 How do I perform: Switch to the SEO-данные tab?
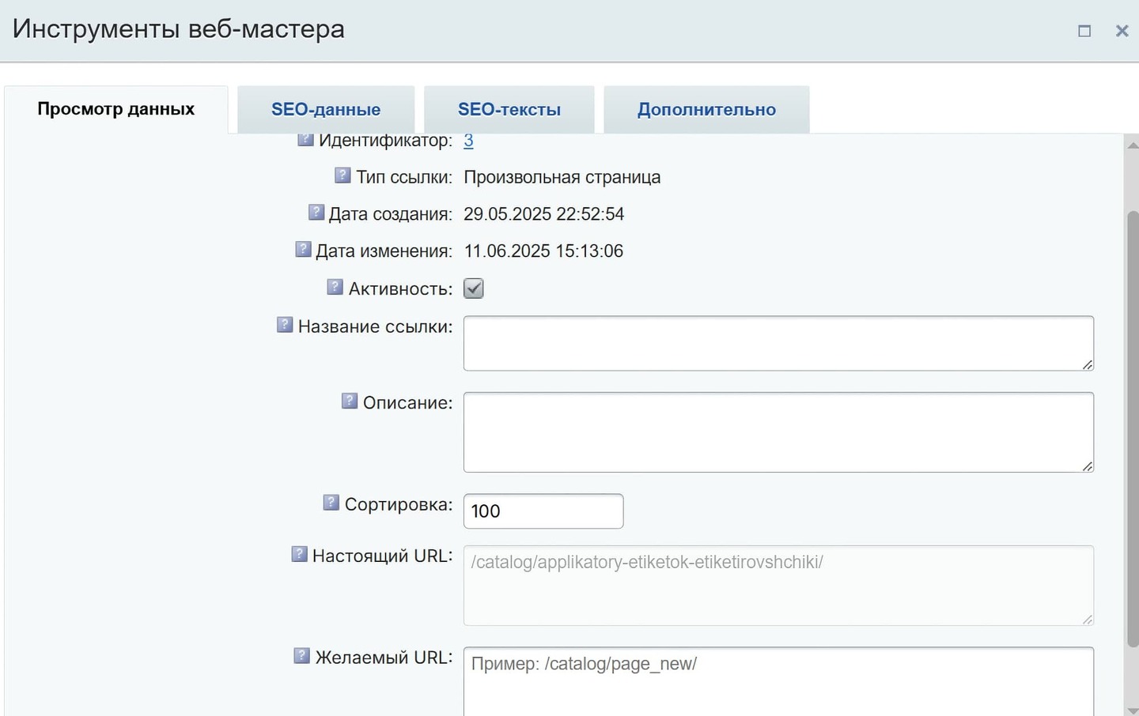tap(326, 110)
